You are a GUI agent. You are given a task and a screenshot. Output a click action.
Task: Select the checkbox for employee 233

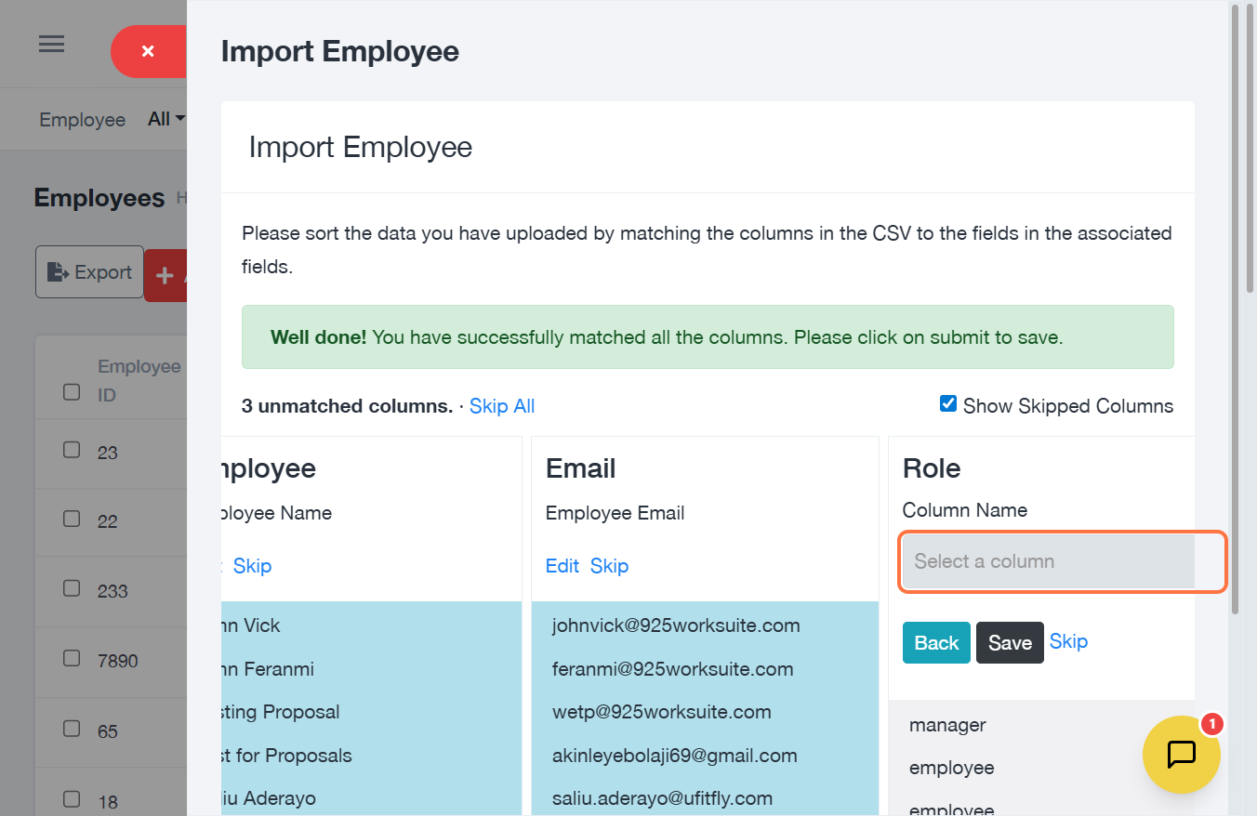(x=72, y=589)
